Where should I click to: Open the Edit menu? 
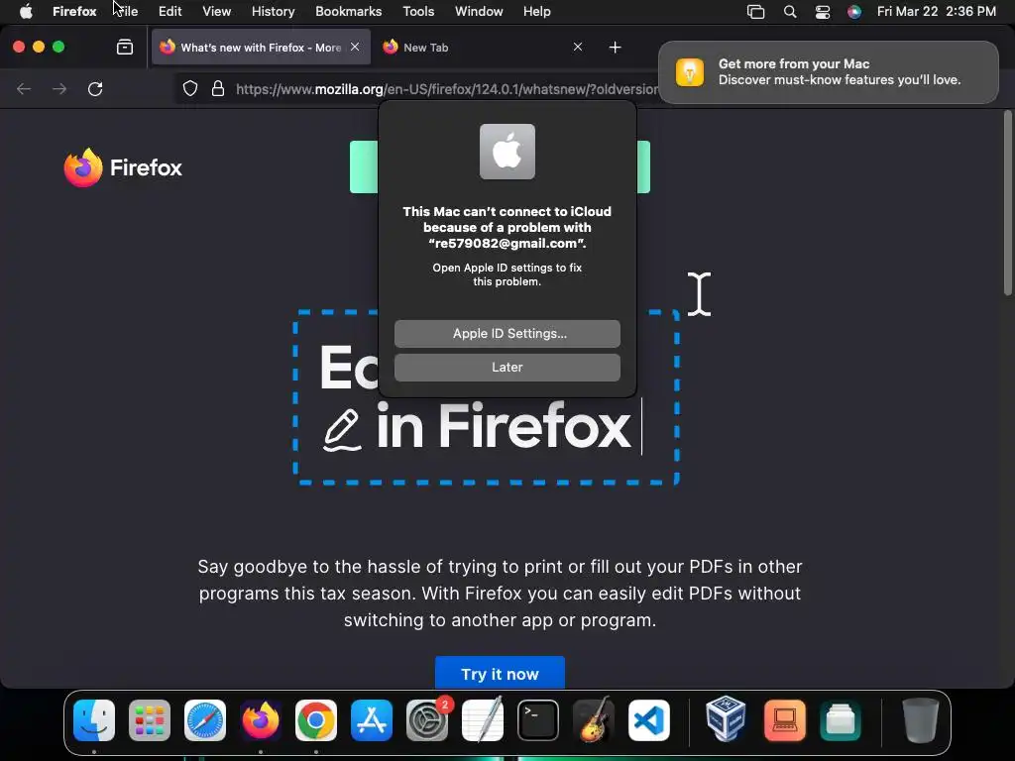tap(169, 11)
